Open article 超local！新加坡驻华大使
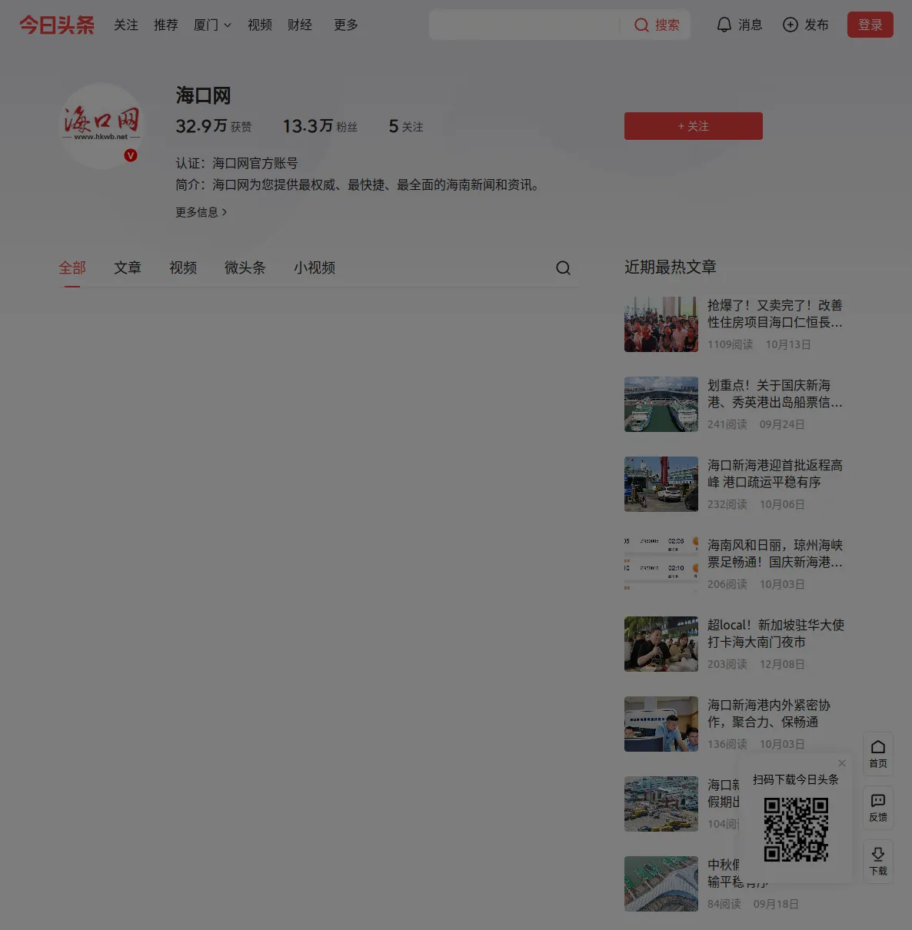The width and height of the screenshot is (912, 930). [776, 633]
